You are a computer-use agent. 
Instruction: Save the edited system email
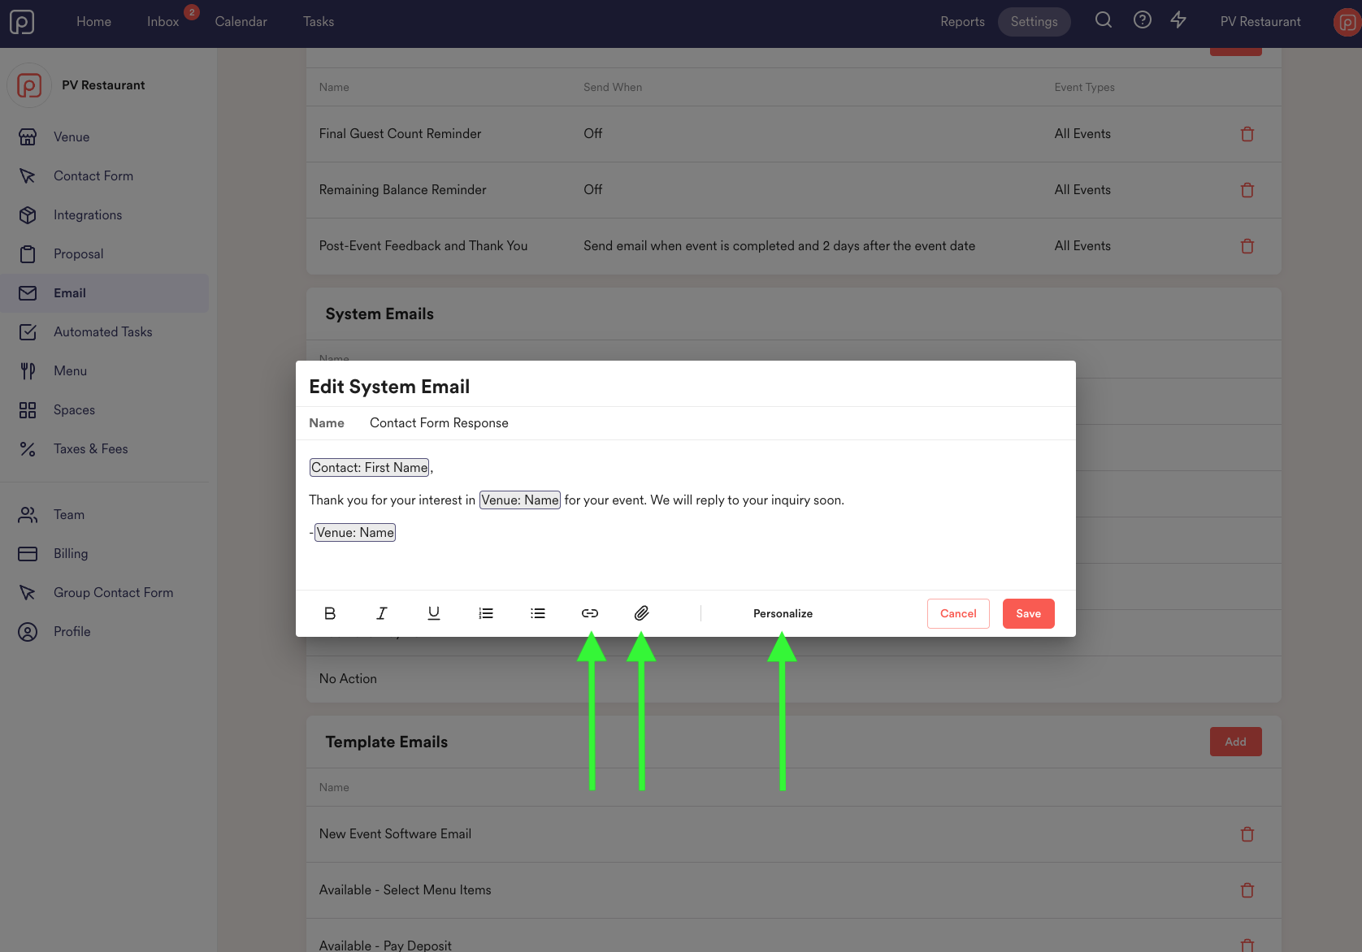click(1028, 613)
